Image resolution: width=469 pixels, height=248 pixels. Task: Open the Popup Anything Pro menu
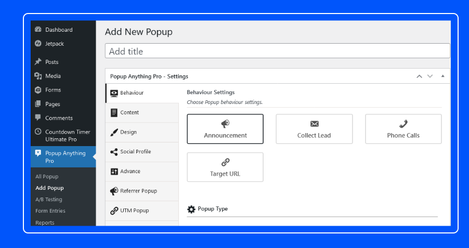[63, 157]
